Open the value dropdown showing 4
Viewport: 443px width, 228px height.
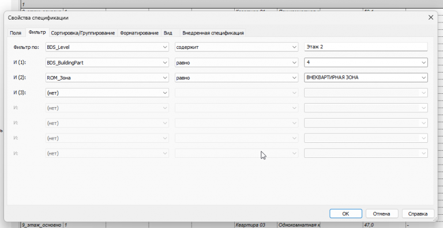coord(366,62)
